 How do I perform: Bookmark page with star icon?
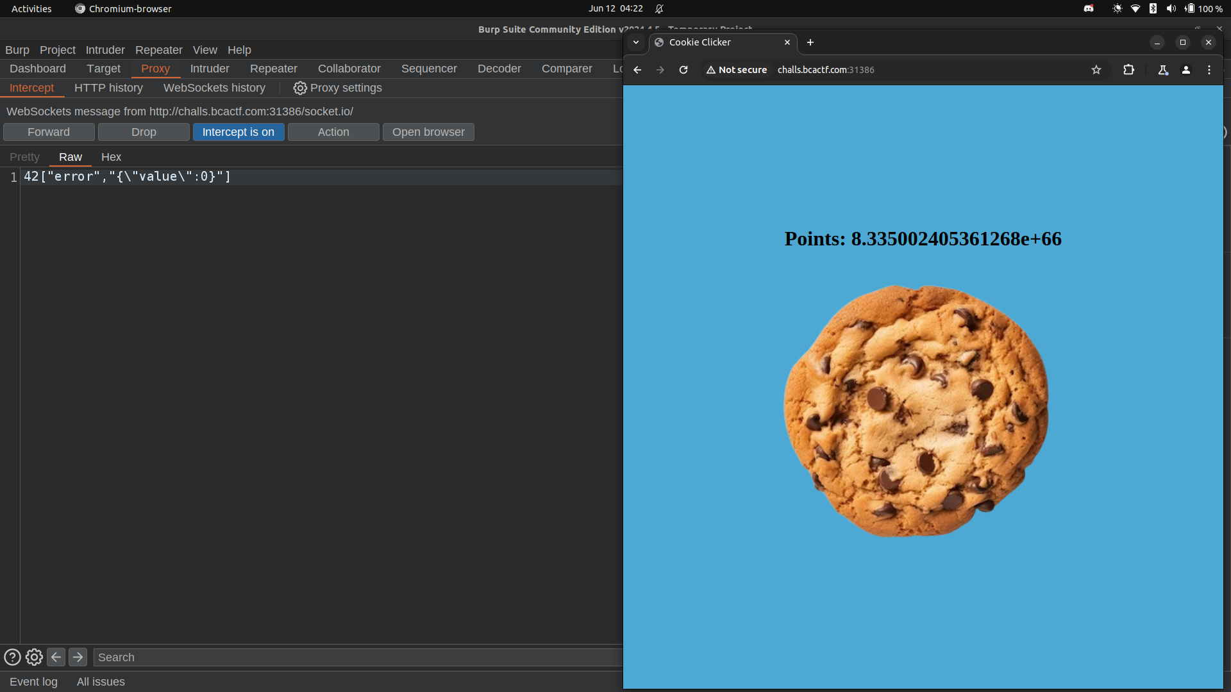tap(1096, 70)
